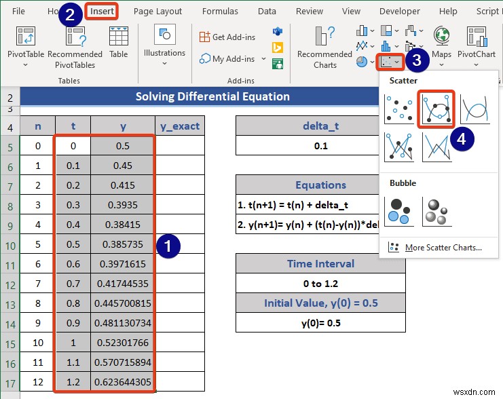This screenshot has height=399, width=503.
Task: Switch to the Review tab
Action: [x=310, y=12]
